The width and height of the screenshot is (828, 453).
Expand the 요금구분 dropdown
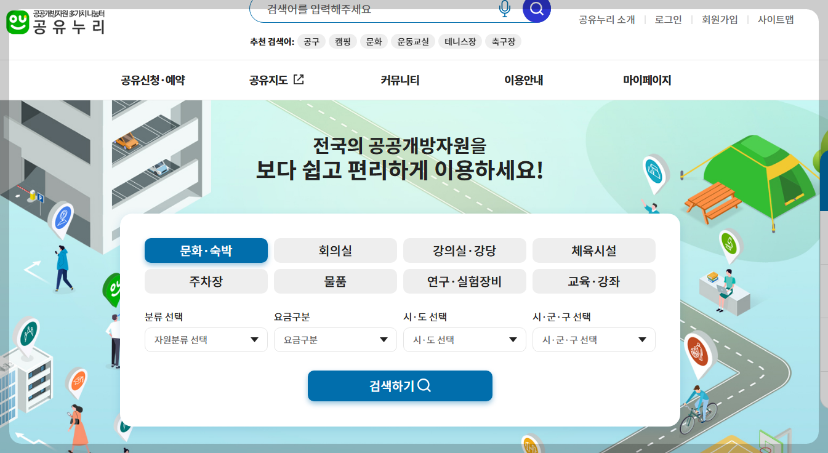pyautogui.click(x=336, y=340)
